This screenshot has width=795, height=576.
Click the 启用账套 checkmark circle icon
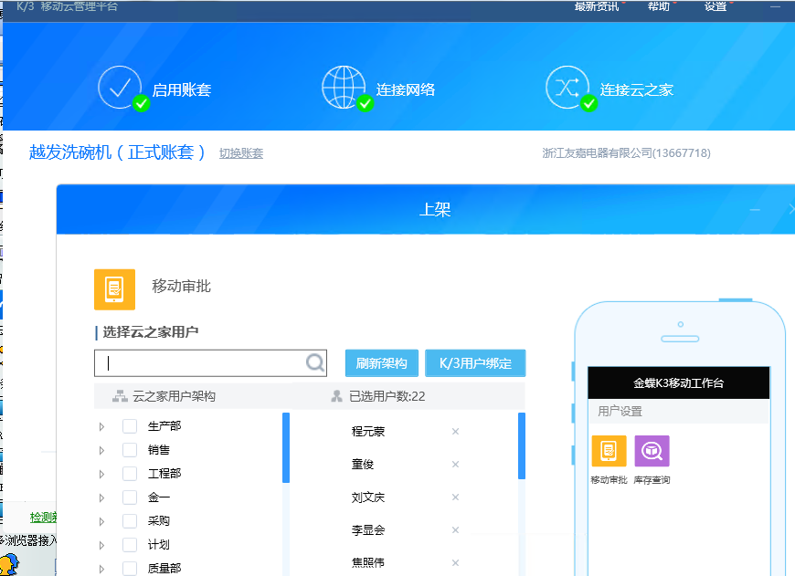point(120,87)
